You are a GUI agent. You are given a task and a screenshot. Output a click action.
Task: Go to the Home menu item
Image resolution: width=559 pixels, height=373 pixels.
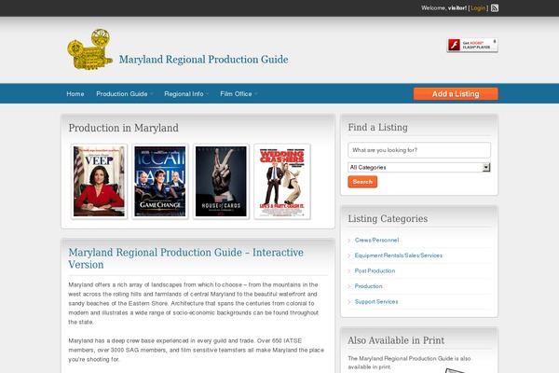click(x=75, y=94)
